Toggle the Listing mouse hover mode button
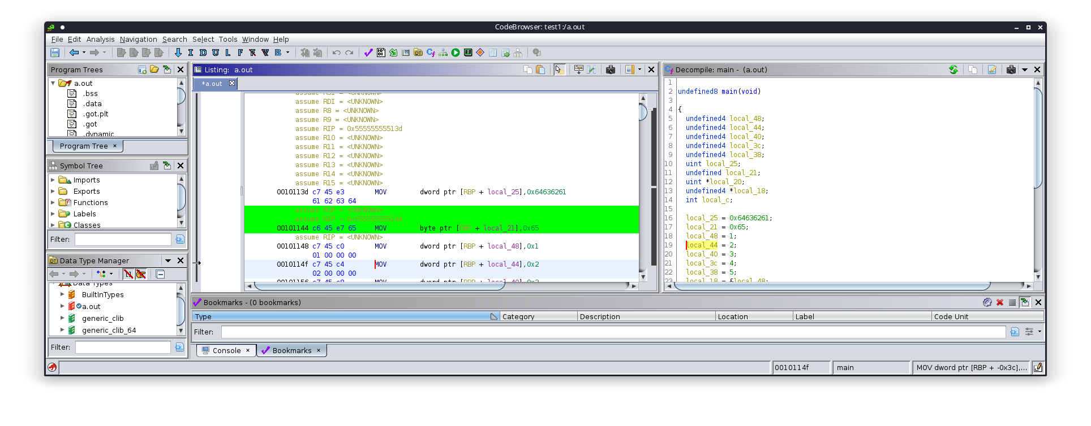Viewport: 1091px width, 426px height. [x=559, y=69]
